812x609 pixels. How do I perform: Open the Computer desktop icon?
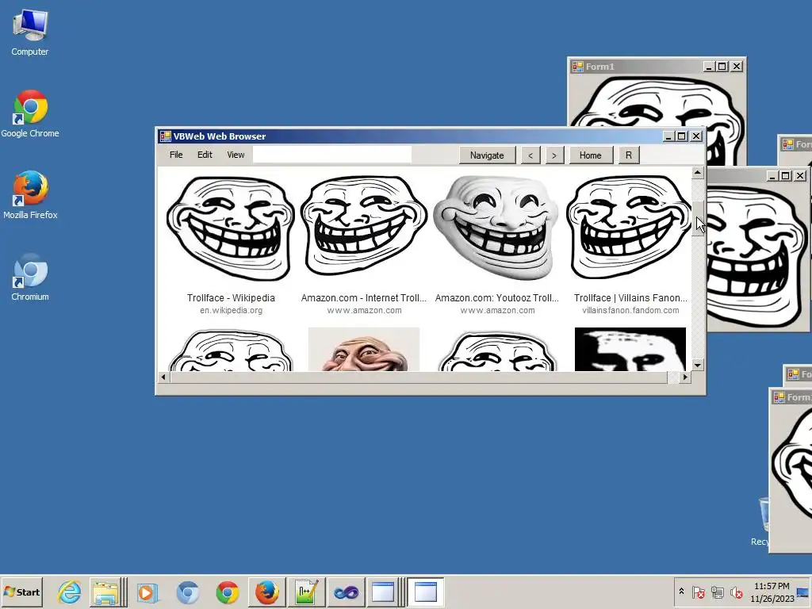coord(30,32)
